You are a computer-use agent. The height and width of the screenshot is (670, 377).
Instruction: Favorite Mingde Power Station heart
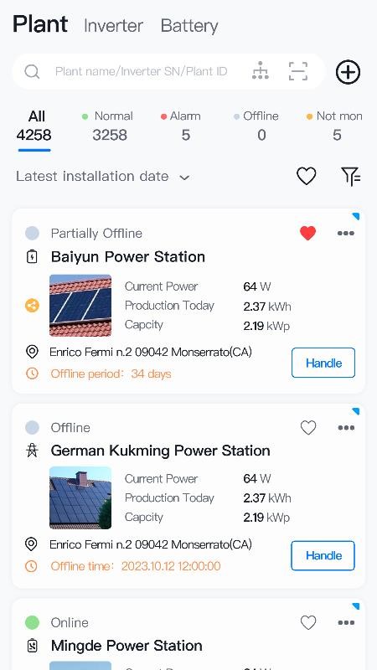[308, 622]
